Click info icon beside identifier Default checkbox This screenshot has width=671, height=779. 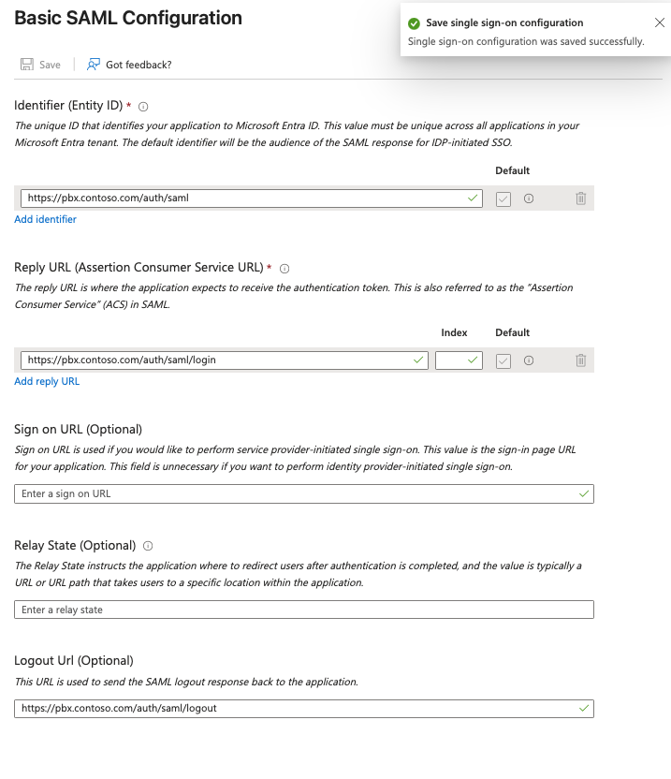(529, 198)
